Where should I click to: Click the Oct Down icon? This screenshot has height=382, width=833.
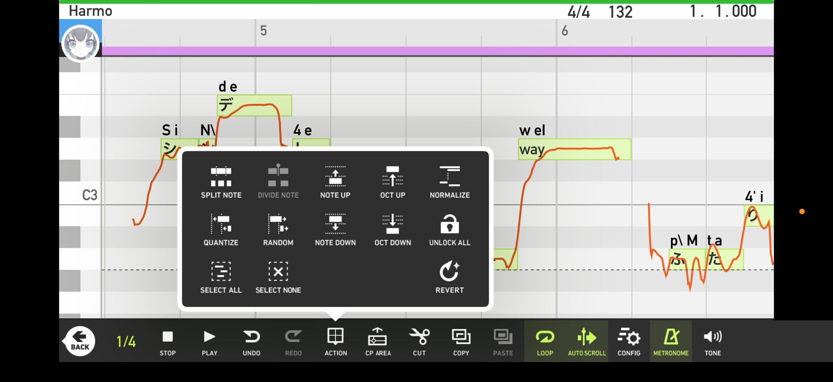[x=392, y=224]
